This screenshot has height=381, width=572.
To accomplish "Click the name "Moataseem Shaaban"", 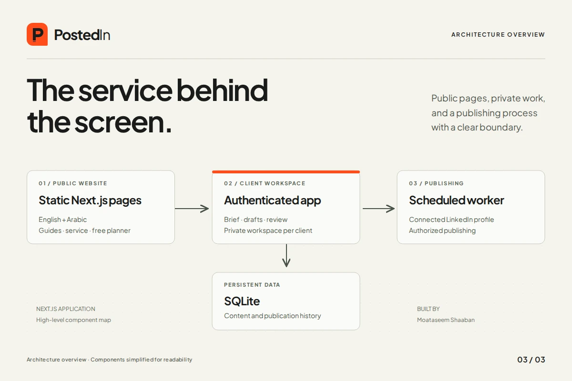I will (446, 320).
